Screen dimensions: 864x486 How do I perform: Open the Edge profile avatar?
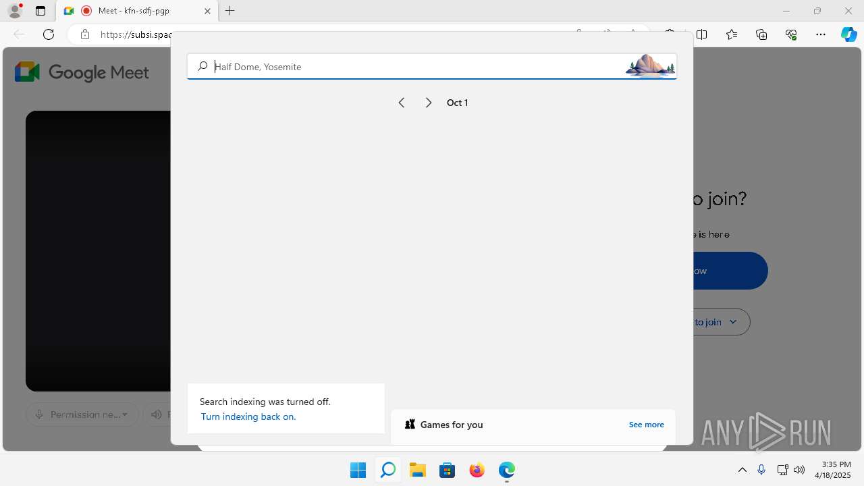tap(15, 11)
